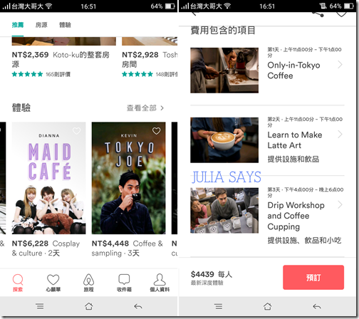Favorite the Maid Café experience heart
The height and width of the screenshot is (319, 359).
[76, 131]
